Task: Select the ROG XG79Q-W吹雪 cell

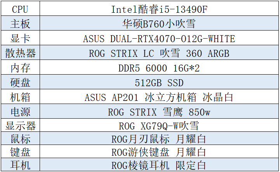Action: [159, 126]
